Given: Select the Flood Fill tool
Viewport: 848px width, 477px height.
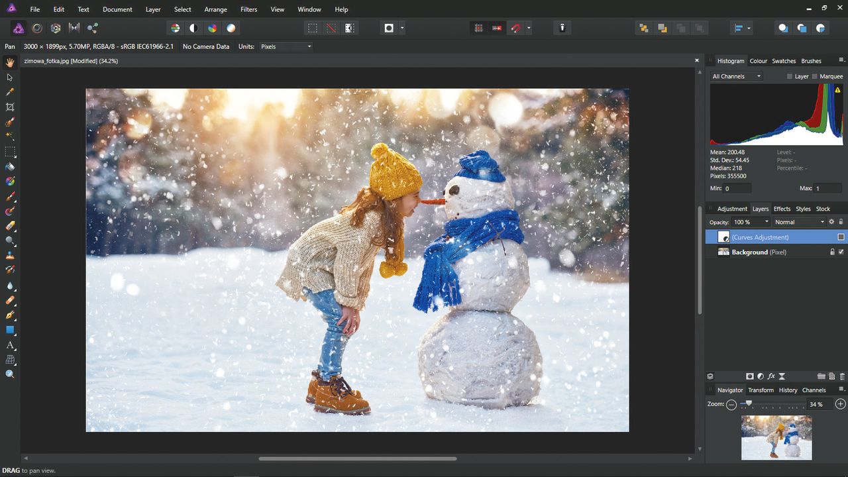Looking at the screenshot, I should coord(10,166).
